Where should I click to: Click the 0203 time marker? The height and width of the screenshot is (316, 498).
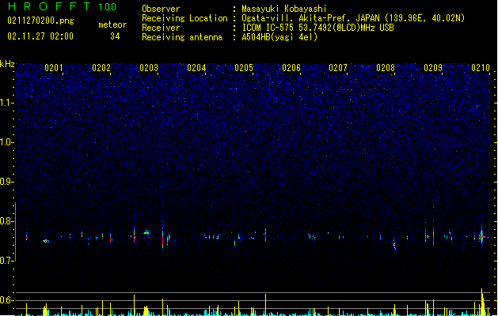[x=149, y=68]
